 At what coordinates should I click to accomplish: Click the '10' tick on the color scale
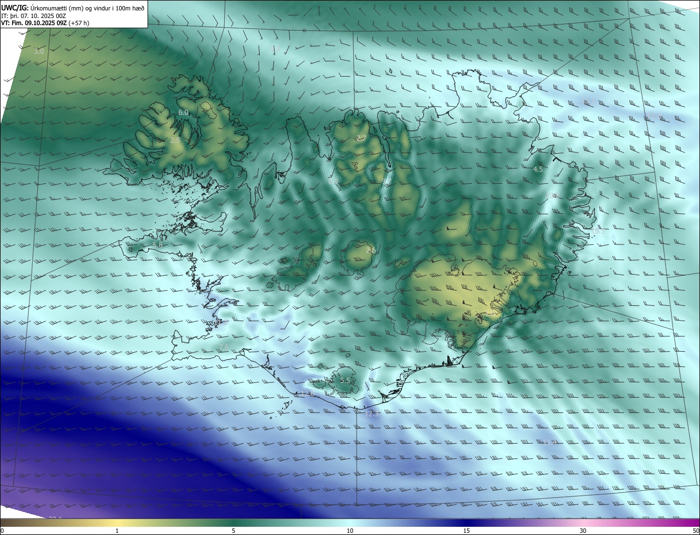(350, 531)
